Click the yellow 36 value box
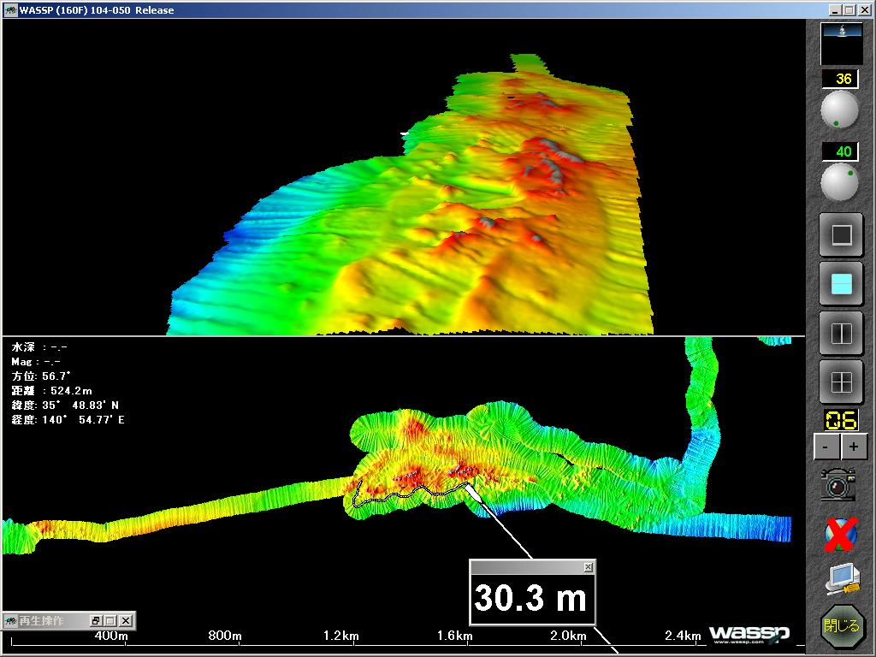The height and width of the screenshot is (657, 876). click(840, 79)
